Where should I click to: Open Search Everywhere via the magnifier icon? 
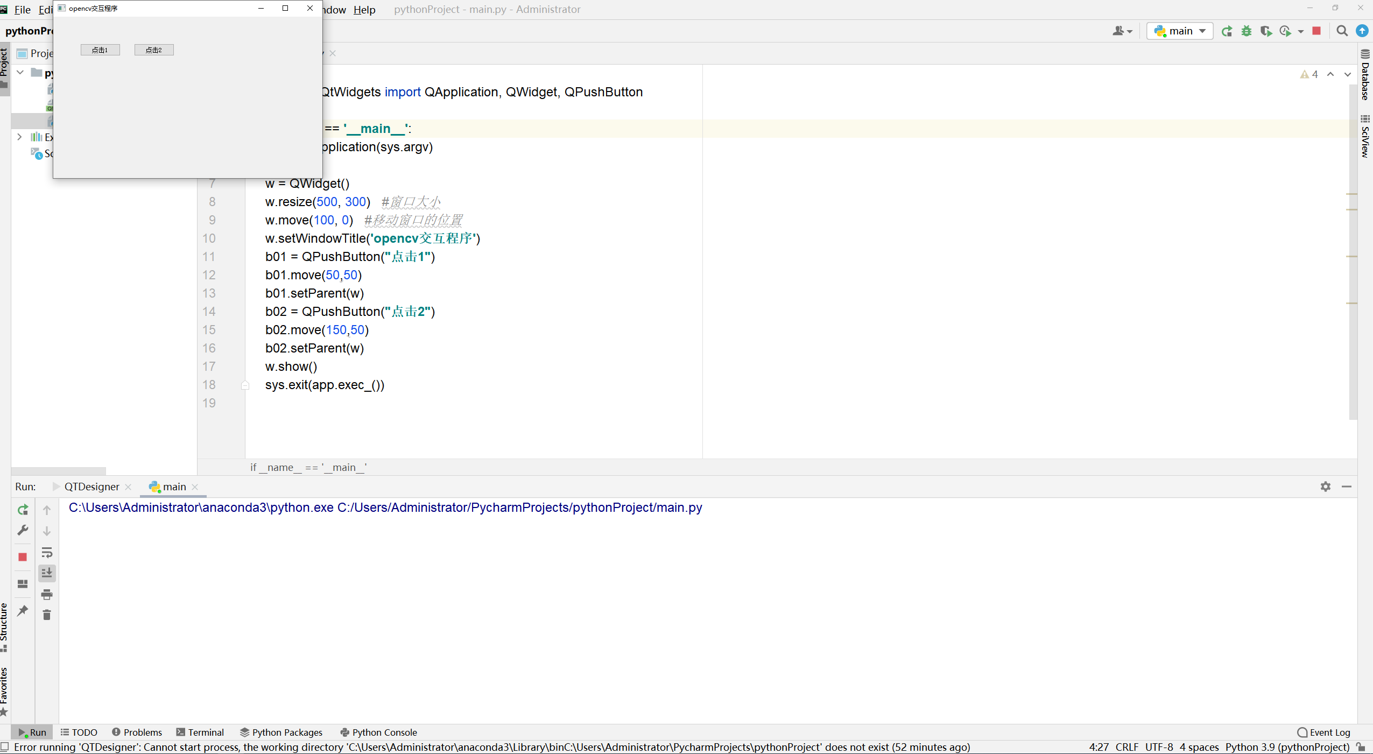click(x=1342, y=31)
